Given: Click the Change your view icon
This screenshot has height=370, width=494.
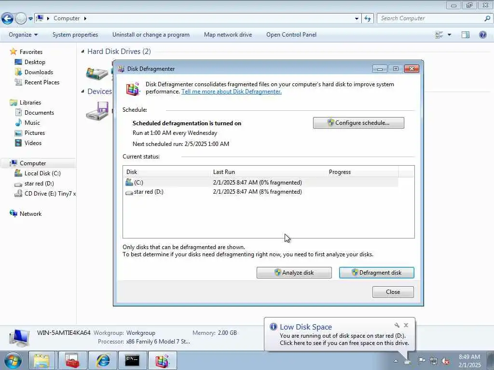Looking at the screenshot, I should click(439, 35).
